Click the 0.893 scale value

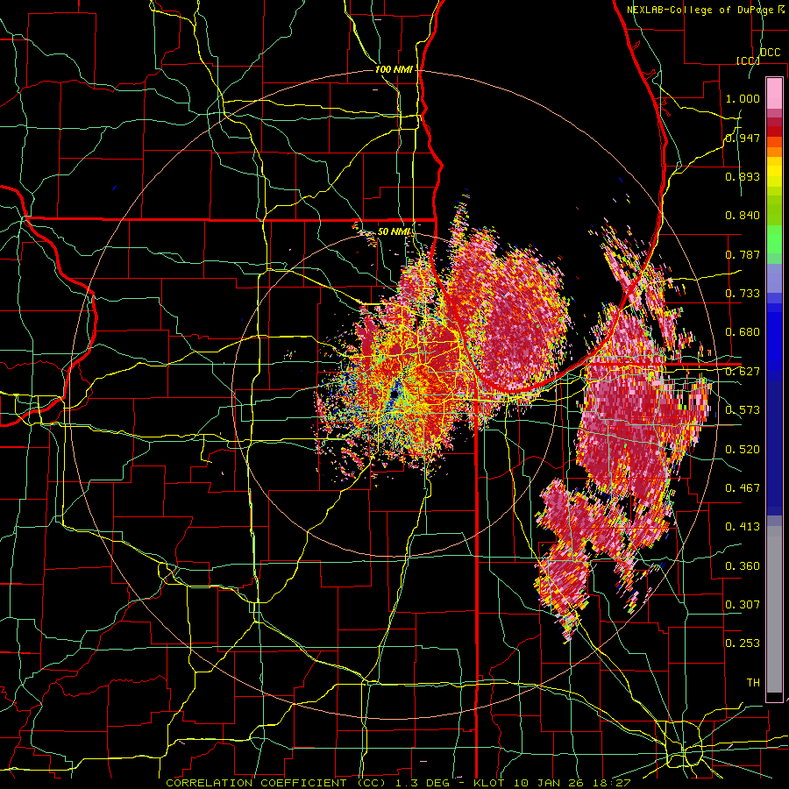coord(743,176)
